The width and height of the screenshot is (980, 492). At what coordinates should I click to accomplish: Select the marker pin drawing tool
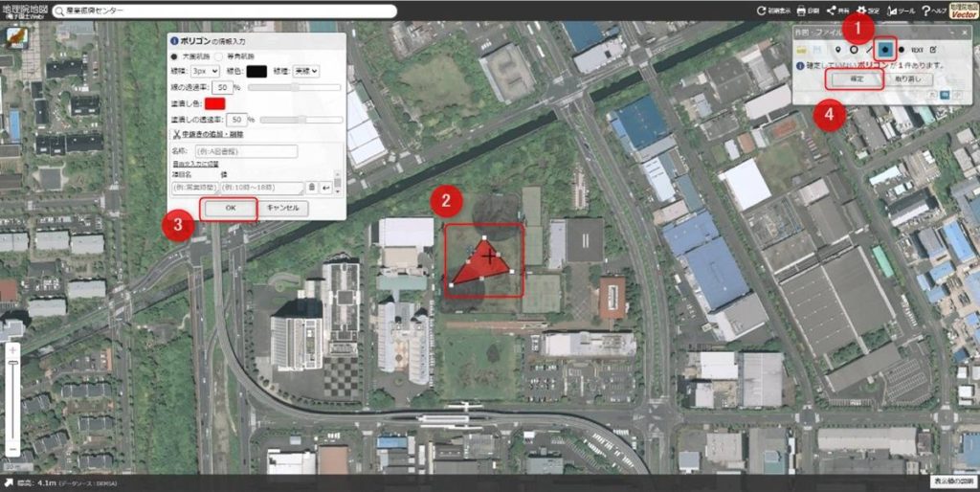(x=838, y=50)
